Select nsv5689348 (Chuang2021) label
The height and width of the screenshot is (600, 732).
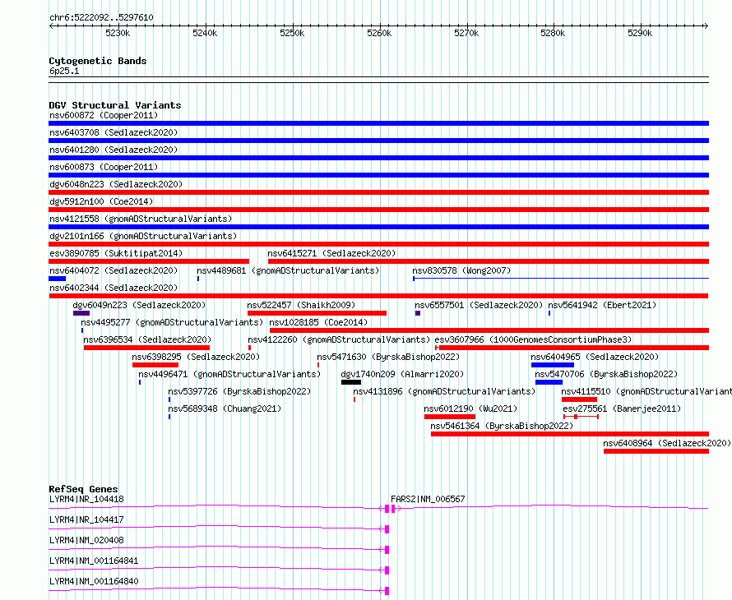[225, 408]
